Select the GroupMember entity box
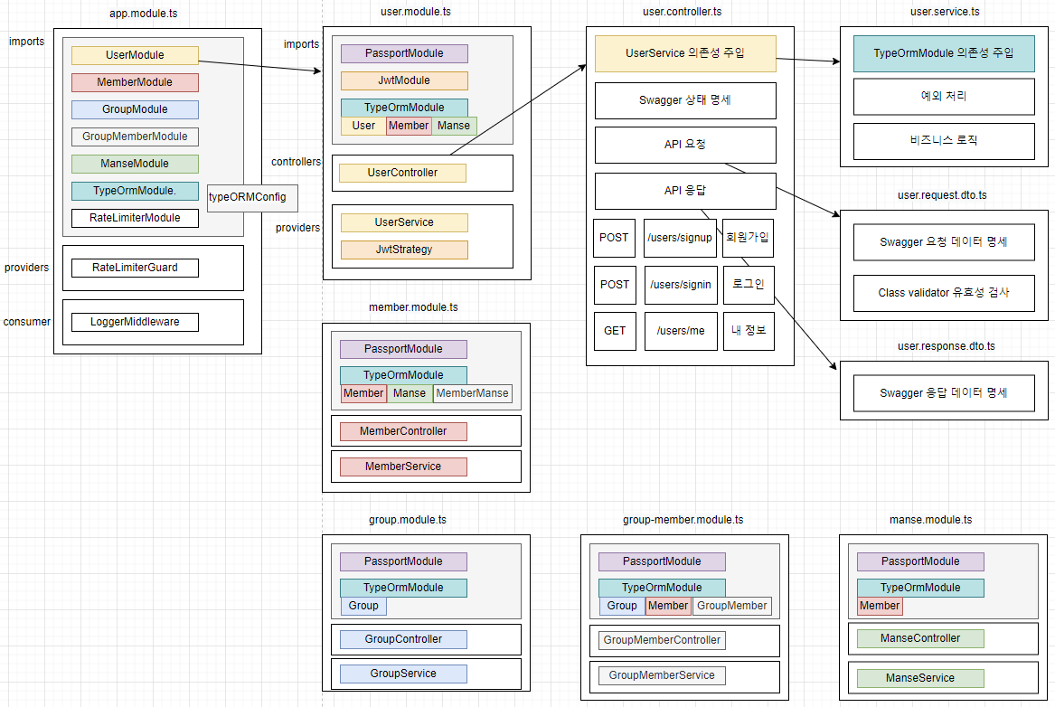 732,606
